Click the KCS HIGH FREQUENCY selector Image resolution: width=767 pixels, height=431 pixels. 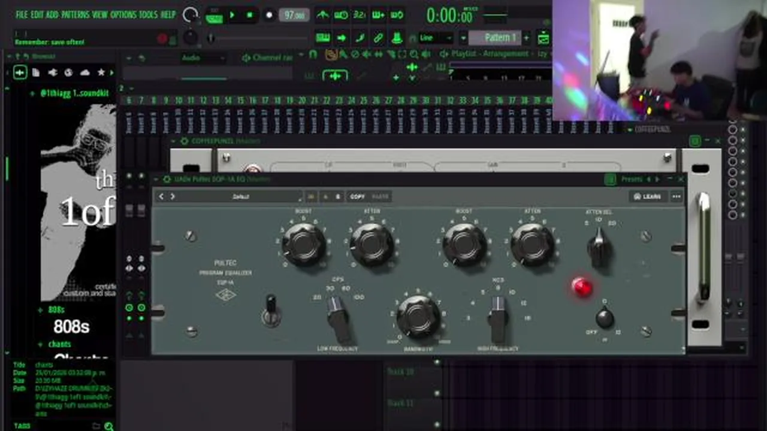(x=497, y=318)
